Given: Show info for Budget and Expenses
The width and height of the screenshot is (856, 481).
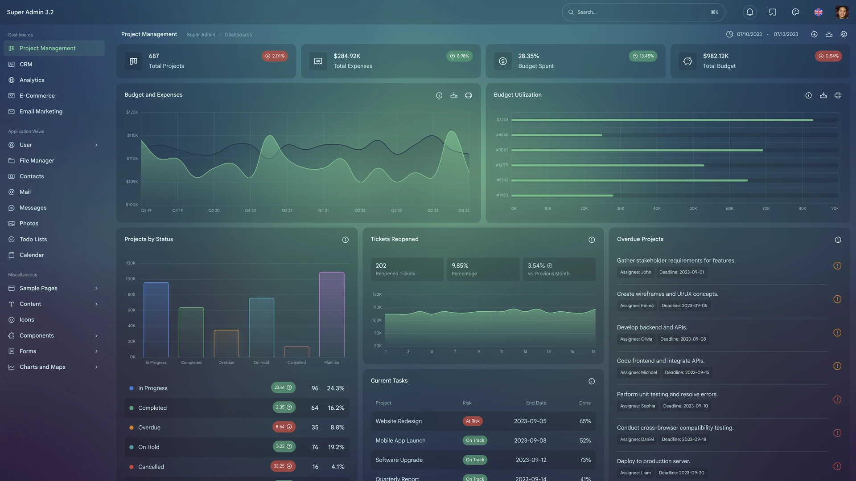Looking at the screenshot, I should pos(439,95).
